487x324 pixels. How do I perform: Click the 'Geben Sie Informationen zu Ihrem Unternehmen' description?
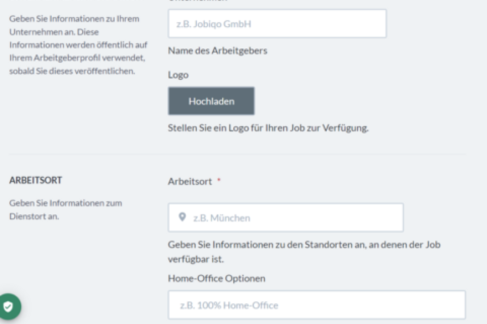(x=78, y=45)
